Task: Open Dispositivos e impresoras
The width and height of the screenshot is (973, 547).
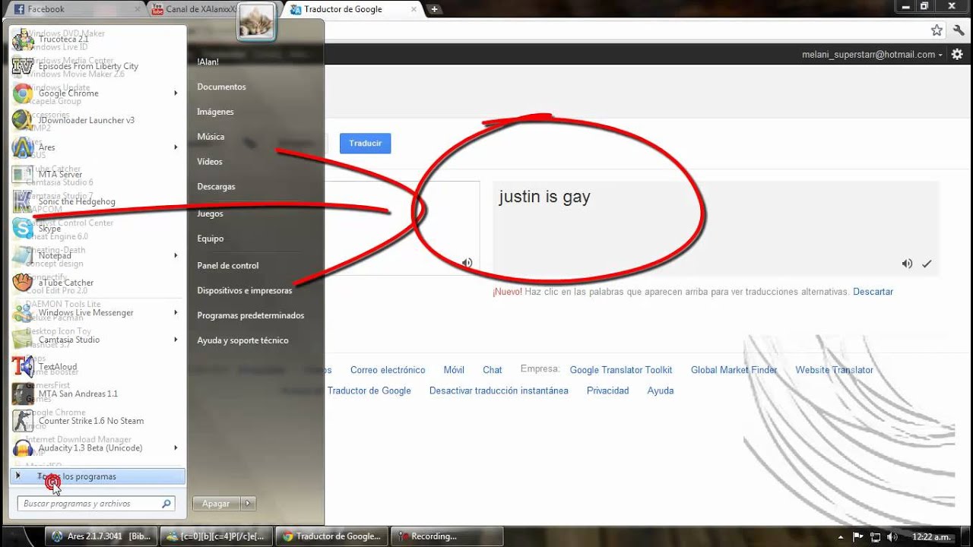Action: (x=245, y=291)
